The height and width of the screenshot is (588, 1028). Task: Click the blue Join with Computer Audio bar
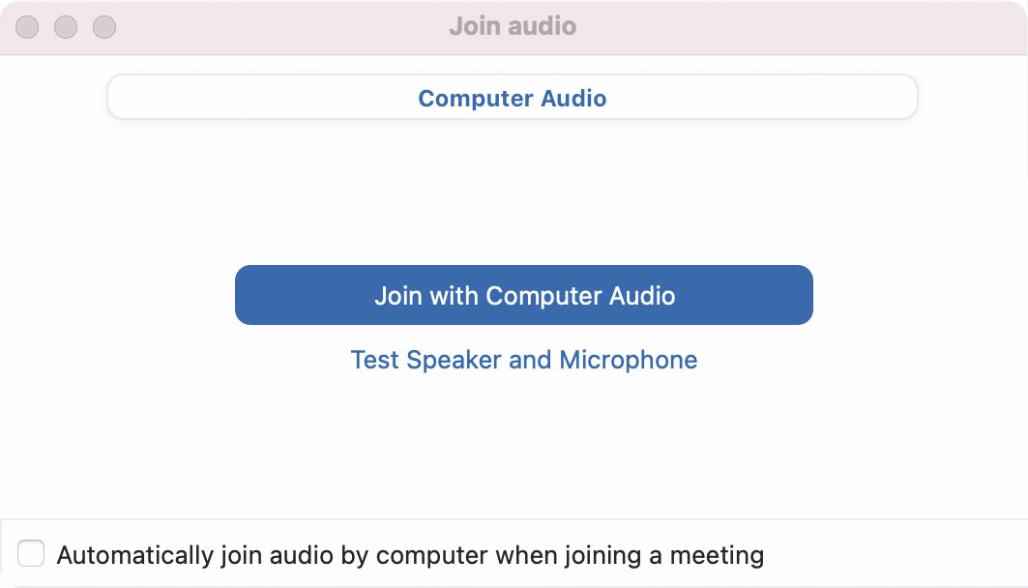tap(524, 295)
